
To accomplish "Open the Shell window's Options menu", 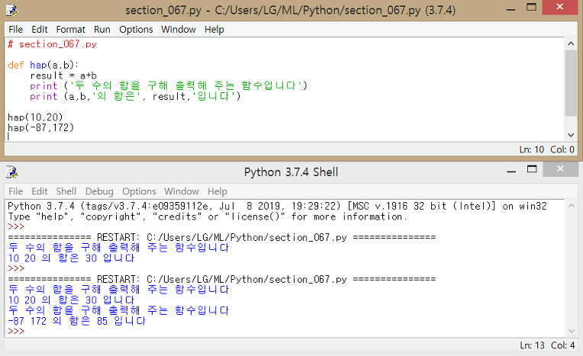I will click(x=139, y=191).
